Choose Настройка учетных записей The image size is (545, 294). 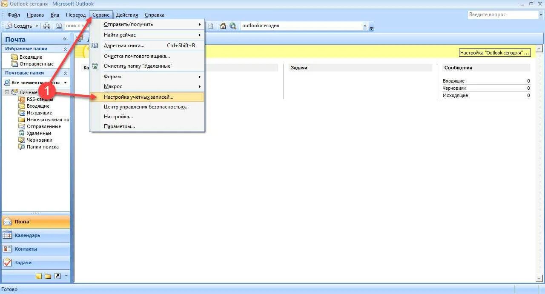pyautogui.click(x=147, y=97)
